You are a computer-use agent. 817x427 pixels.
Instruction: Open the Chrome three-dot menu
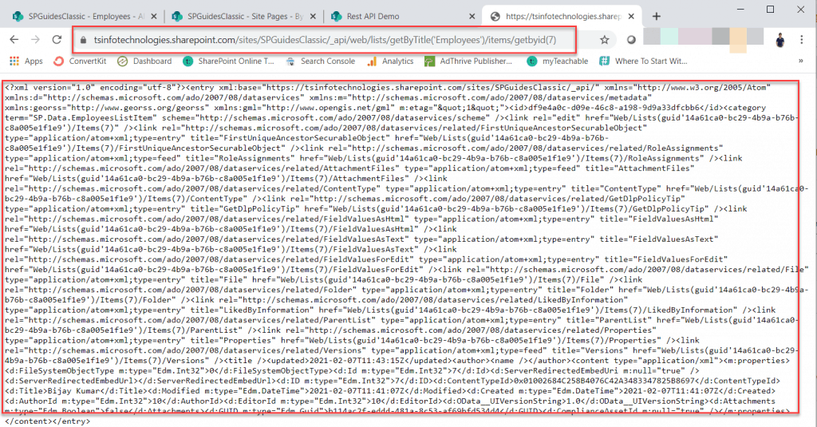click(x=801, y=40)
